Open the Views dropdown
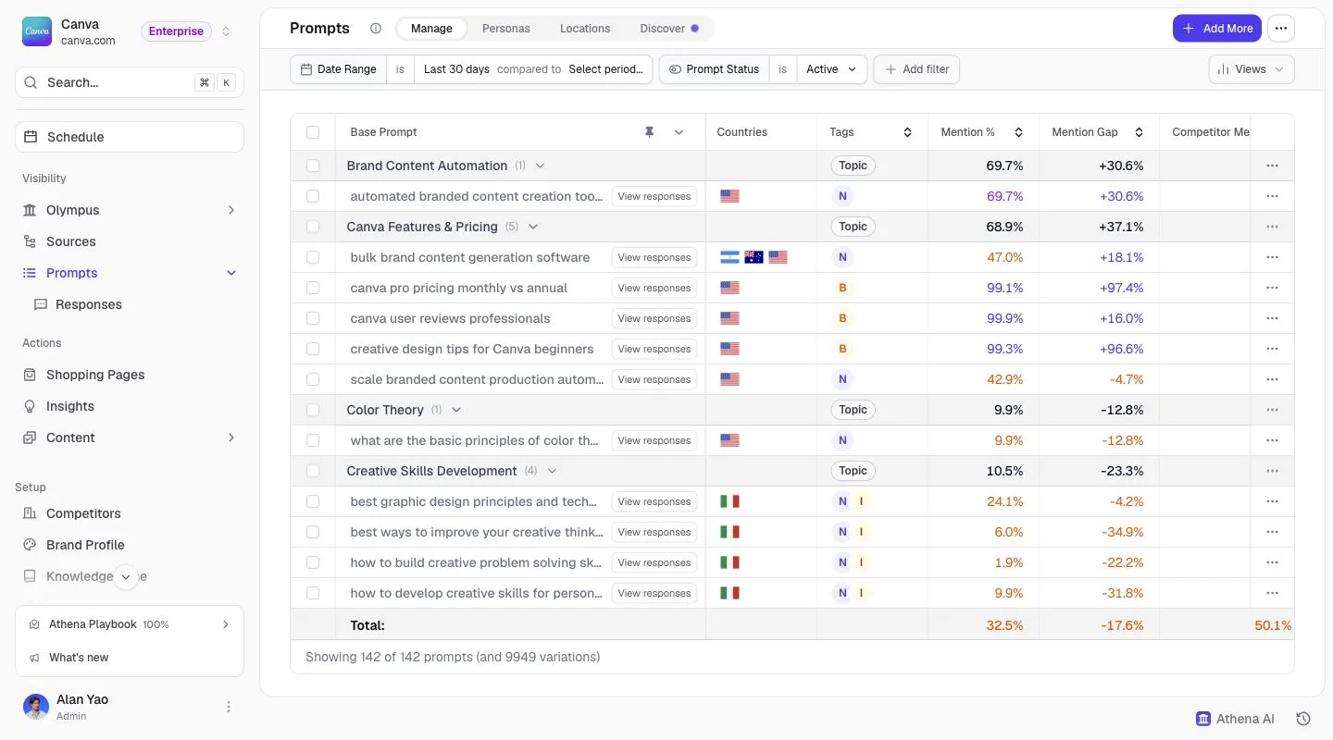 1252,69
